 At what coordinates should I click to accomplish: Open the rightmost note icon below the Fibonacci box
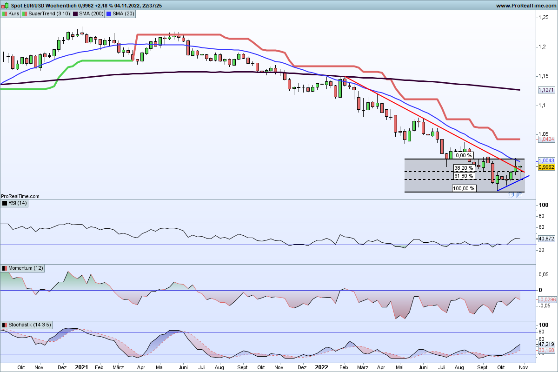coord(519,194)
